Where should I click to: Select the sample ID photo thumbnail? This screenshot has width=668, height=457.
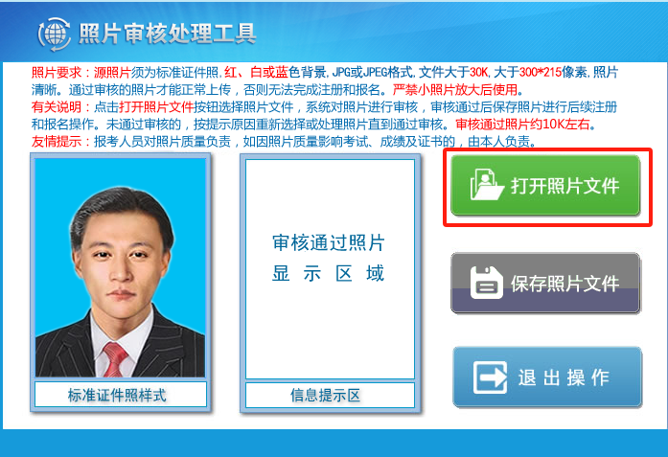point(121,268)
